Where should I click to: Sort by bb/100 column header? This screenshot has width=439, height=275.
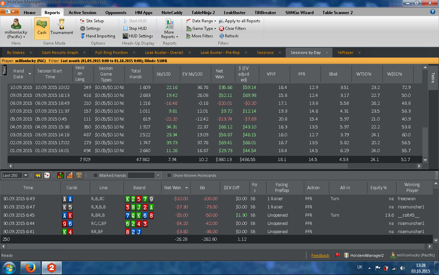coord(164,74)
